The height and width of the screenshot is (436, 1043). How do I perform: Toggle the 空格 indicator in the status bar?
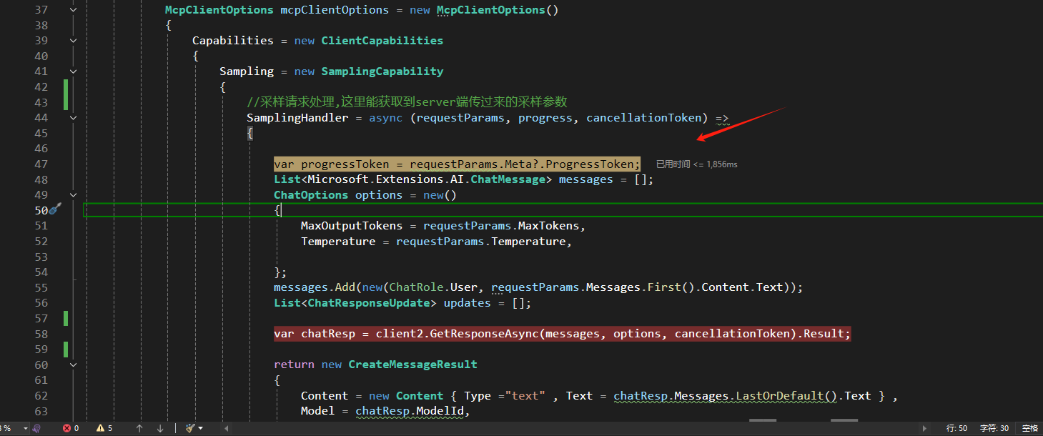1029,427
